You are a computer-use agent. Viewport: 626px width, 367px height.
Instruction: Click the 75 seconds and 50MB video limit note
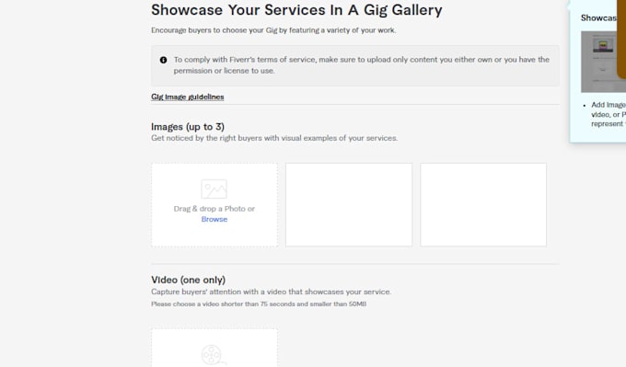(x=259, y=304)
